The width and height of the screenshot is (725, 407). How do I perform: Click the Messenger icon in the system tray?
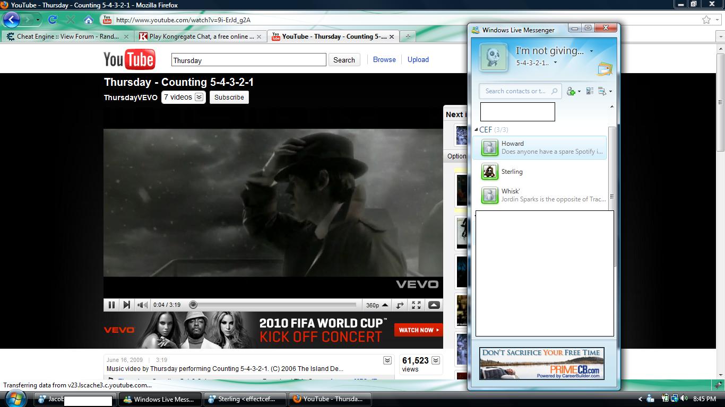[x=650, y=399]
